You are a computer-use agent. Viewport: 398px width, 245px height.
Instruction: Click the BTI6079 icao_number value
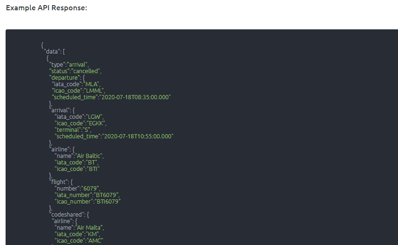(108, 202)
